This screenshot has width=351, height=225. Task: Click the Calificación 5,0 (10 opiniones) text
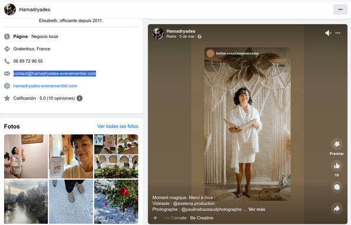44,98
